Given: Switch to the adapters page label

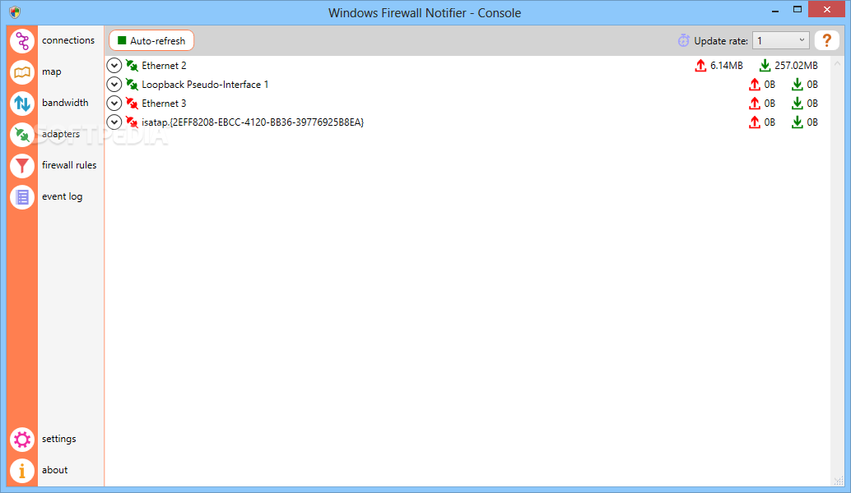Looking at the screenshot, I should pyautogui.click(x=61, y=135).
